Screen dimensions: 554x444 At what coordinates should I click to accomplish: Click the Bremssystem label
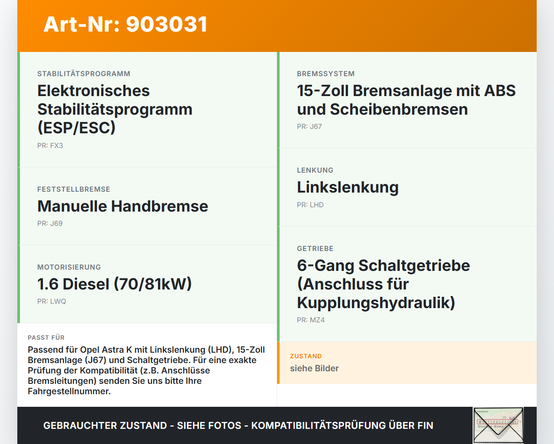click(325, 74)
